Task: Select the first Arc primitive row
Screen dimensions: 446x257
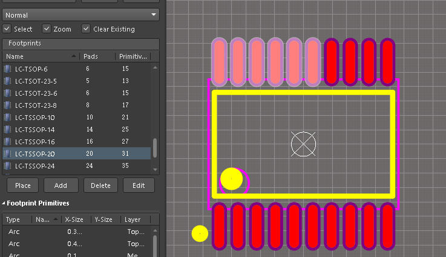Action: pyautogui.click(x=76, y=232)
